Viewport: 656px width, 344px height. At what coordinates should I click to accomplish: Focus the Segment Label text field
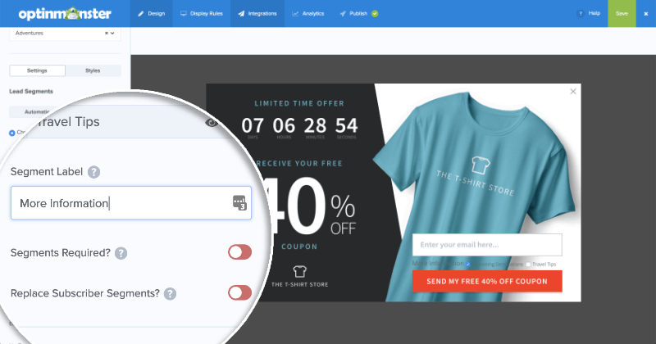click(x=131, y=203)
